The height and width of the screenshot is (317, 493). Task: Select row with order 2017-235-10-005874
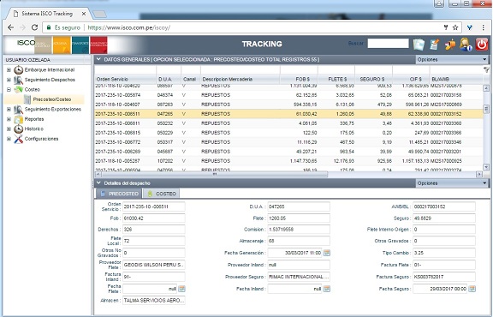point(288,95)
